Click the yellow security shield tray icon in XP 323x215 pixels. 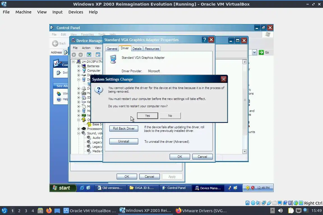(x=248, y=188)
